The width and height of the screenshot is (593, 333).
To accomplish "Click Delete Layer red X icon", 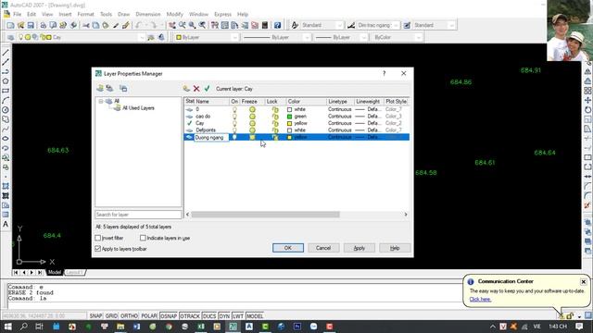I will [x=196, y=89].
